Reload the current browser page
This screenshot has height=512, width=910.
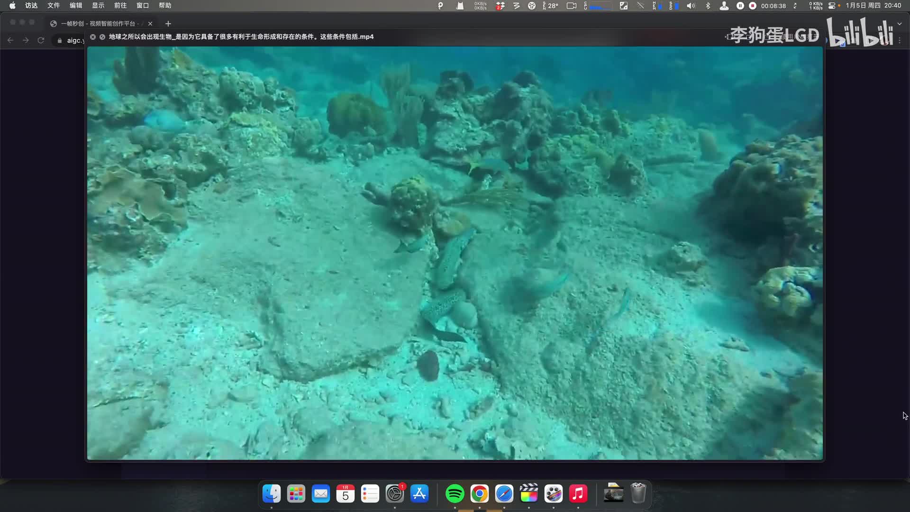[41, 40]
